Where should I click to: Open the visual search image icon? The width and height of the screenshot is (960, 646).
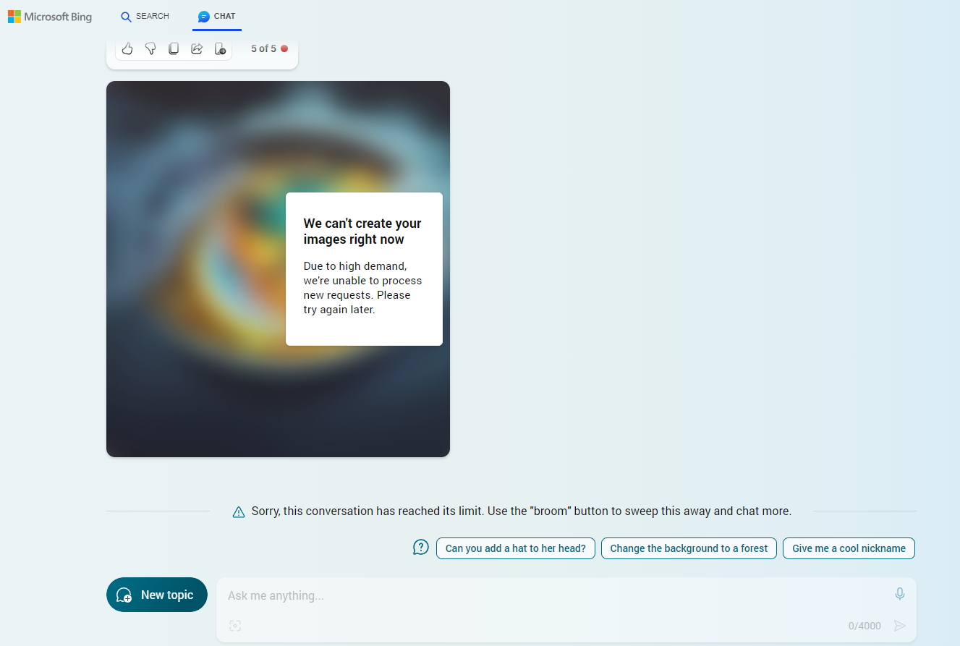point(235,626)
